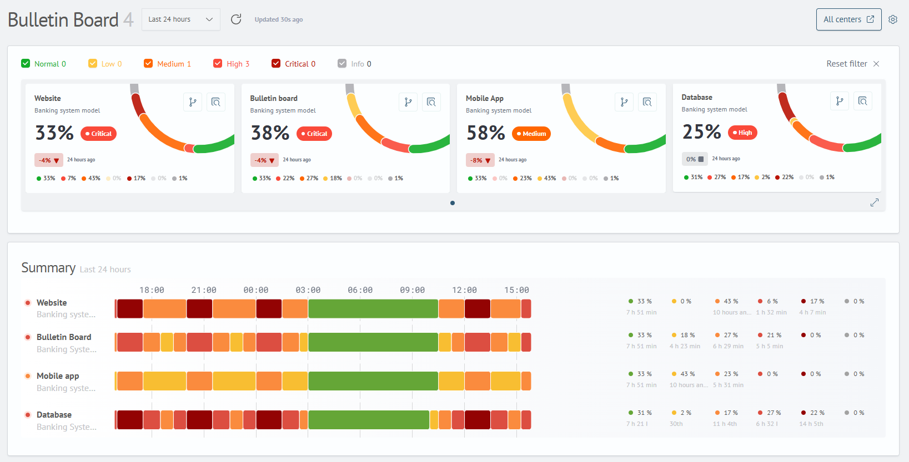
Task: Select the Mobile App card title
Action: click(x=485, y=98)
